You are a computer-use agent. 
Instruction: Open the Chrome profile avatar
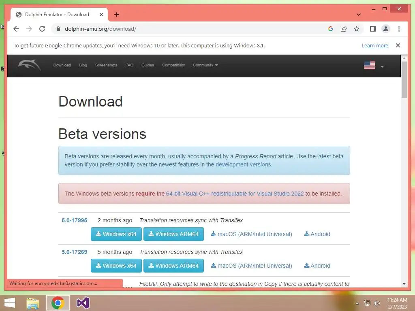click(386, 29)
